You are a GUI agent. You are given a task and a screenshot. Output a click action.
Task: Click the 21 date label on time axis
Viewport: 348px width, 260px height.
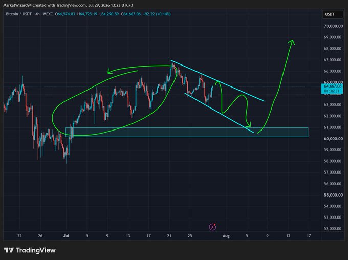169,236
